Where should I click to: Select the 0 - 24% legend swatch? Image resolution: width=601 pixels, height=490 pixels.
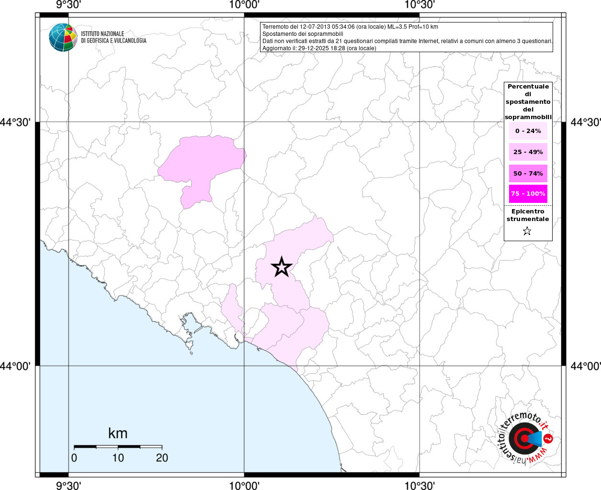point(528,131)
